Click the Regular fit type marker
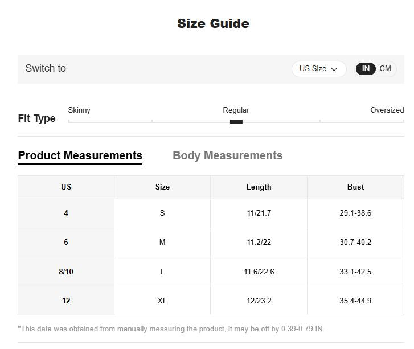 236,121
